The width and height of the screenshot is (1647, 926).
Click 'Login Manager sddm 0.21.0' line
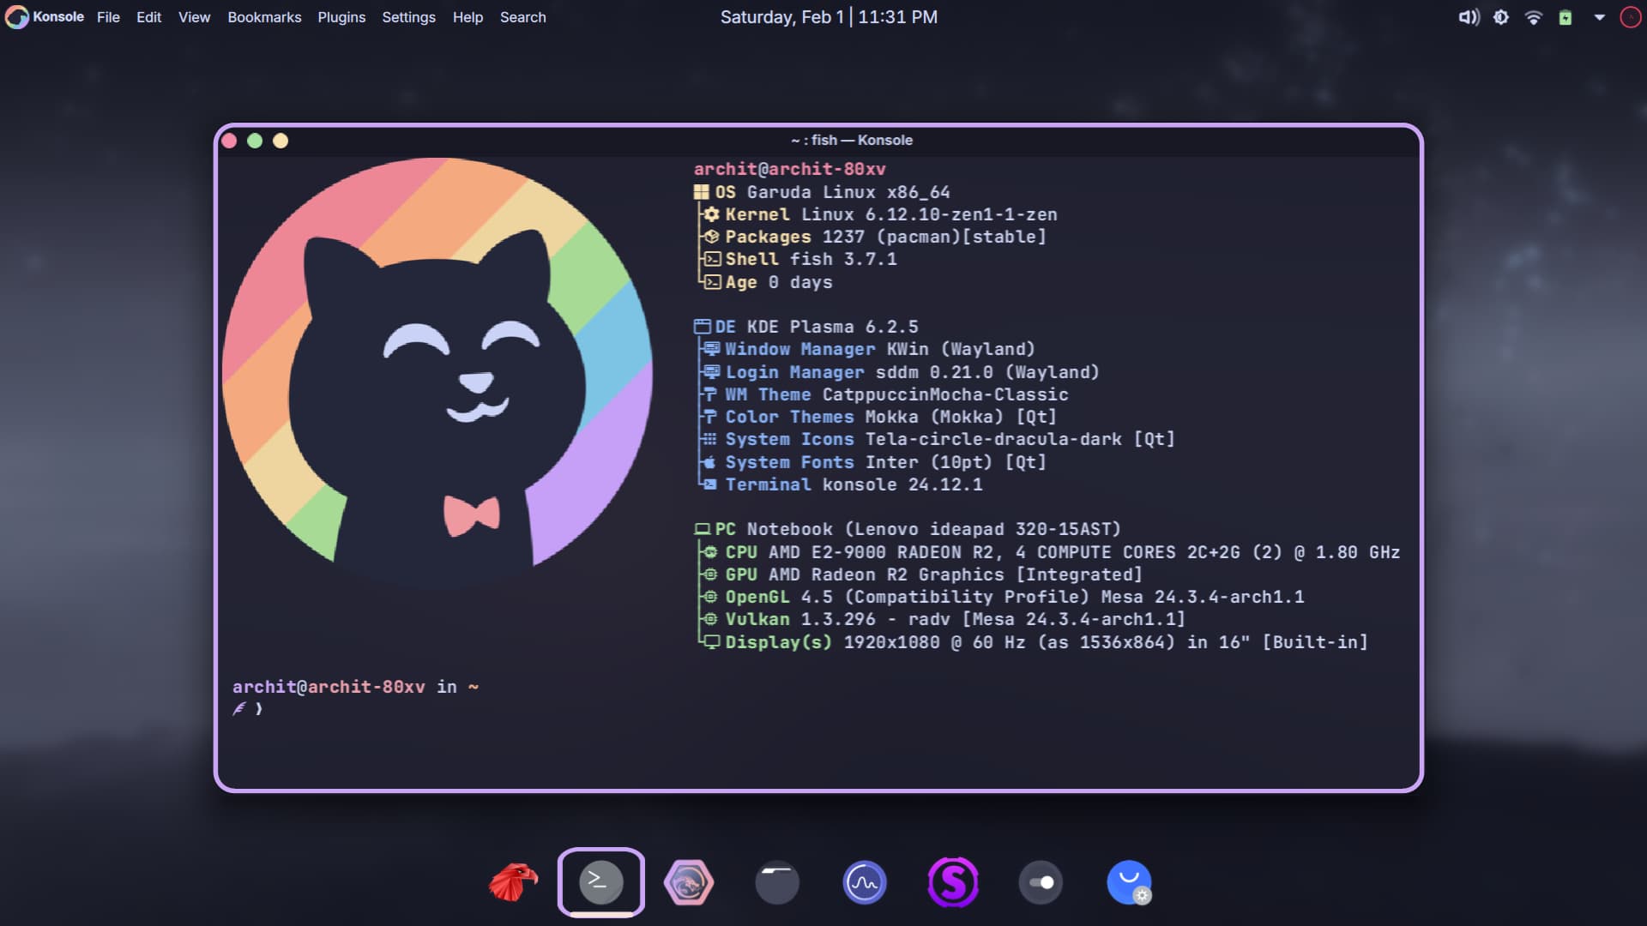(x=901, y=372)
